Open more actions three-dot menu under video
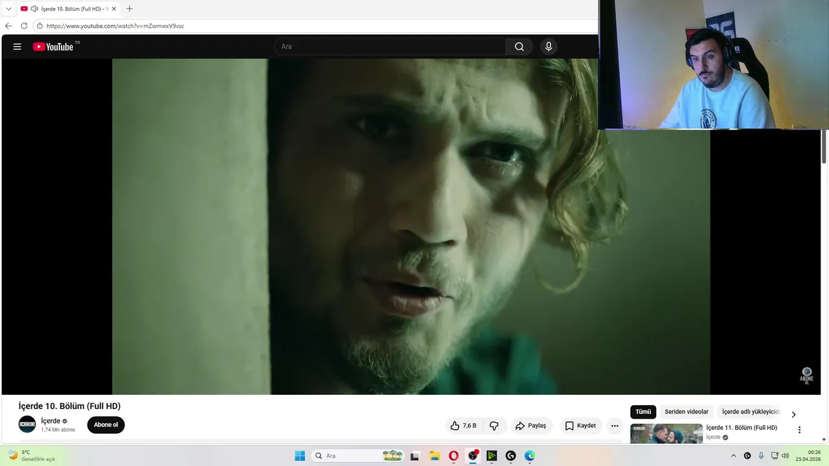 [x=615, y=426]
